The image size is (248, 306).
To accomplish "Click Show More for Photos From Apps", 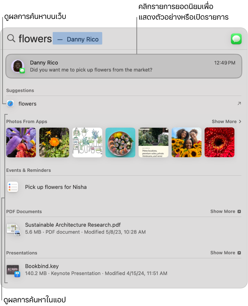I will pyautogui.click(x=226, y=121).
